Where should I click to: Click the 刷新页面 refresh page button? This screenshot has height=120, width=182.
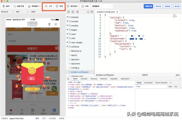[x=18, y=6]
